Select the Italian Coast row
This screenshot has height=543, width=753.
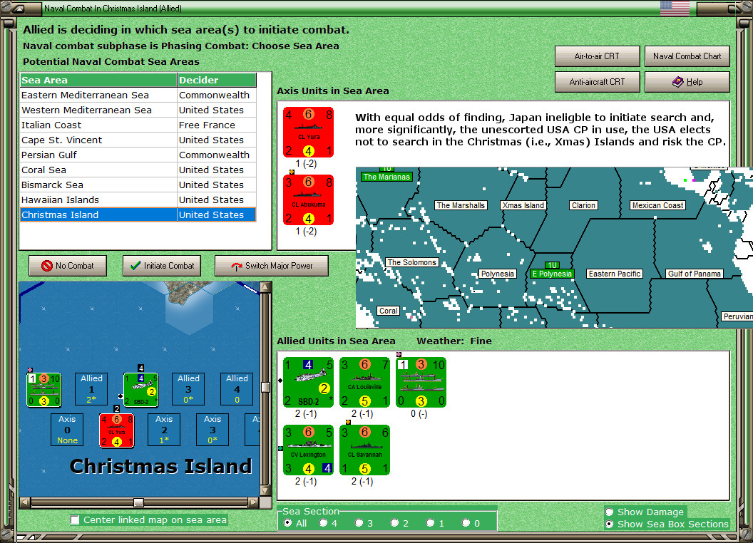coord(138,125)
